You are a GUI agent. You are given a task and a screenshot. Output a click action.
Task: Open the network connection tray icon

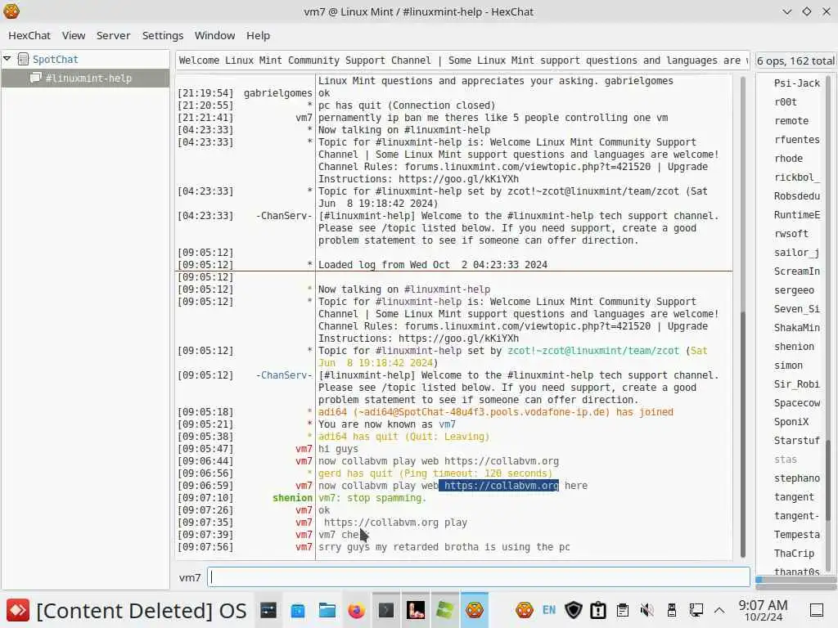(x=696, y=610)
